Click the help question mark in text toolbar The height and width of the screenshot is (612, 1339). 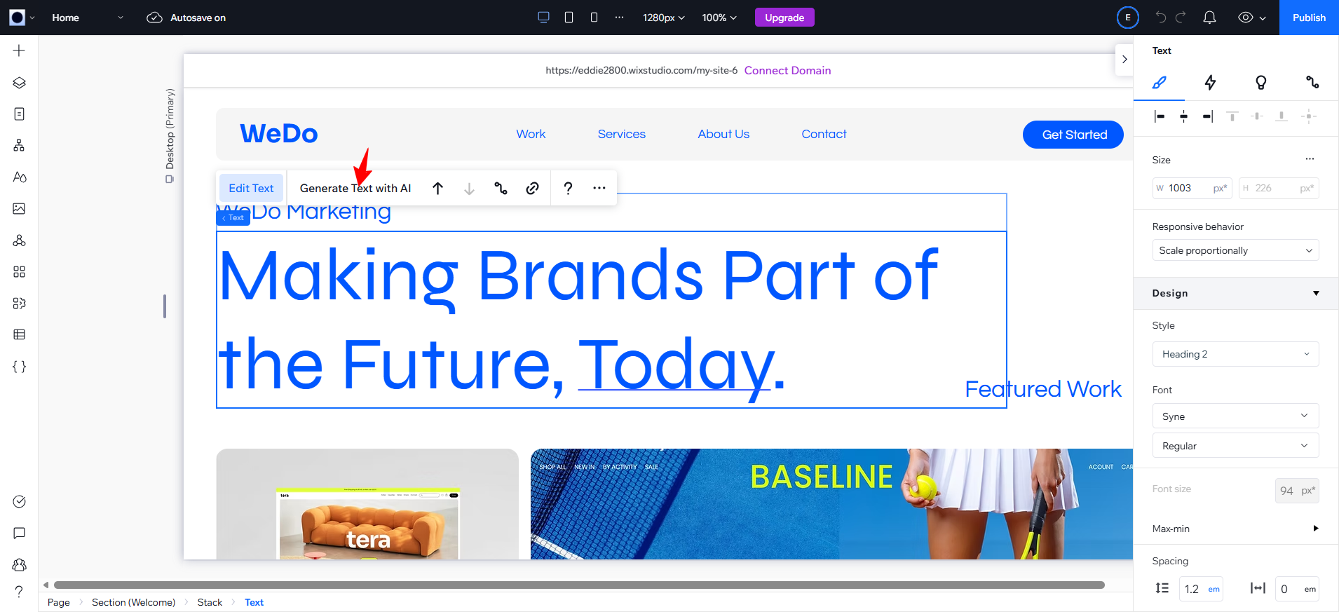[568, 188]
